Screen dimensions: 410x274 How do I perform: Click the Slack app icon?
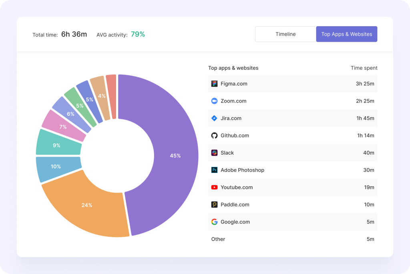coord(215,153)
